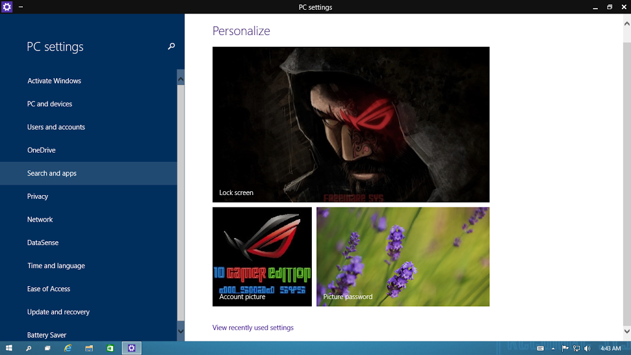
Task: Open View recently used settings link
Action: tap(253, 328)
